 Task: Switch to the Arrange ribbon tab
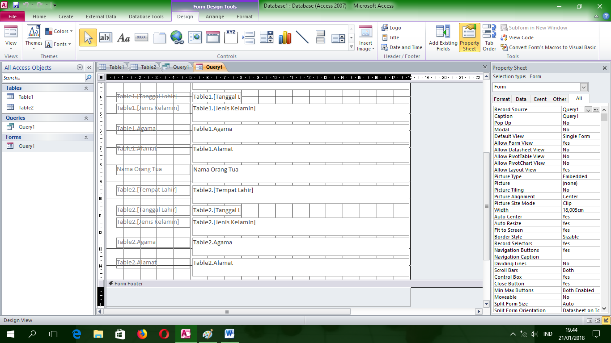[215, 16]
